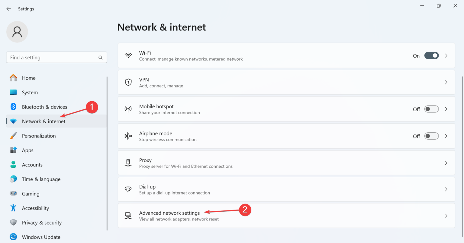
Task: Click the Advanced network settings monitor icon
Action: click(128, 216)
